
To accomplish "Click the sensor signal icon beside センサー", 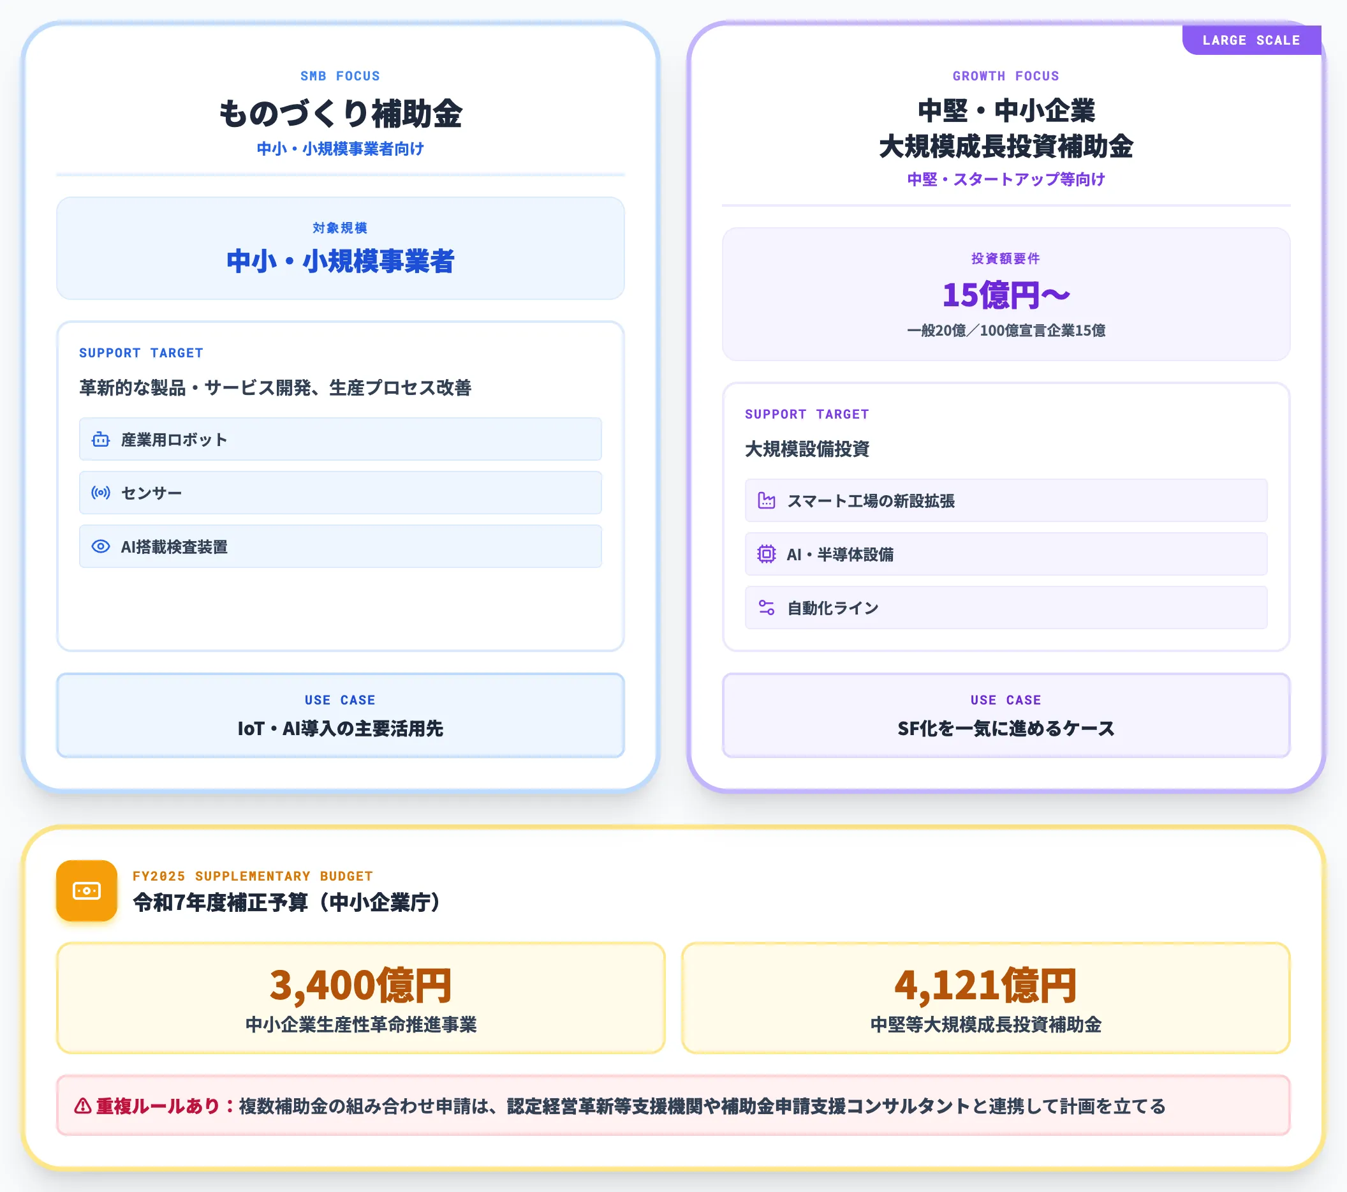I will [x=101, y=493].
